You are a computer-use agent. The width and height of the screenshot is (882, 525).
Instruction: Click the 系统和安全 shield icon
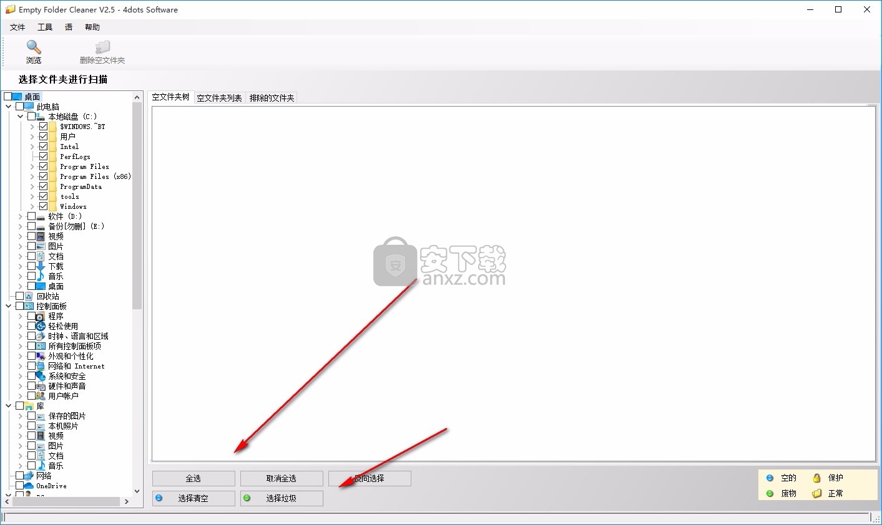[41, 376]
